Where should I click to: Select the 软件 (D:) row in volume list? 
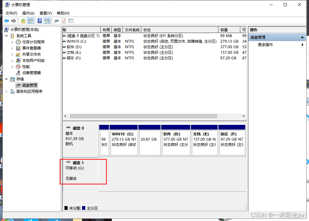[x=154, y=47]
